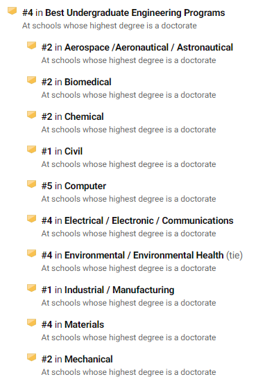Open Best Undergraduate Engineering Programs ranking link

(135, 12)
